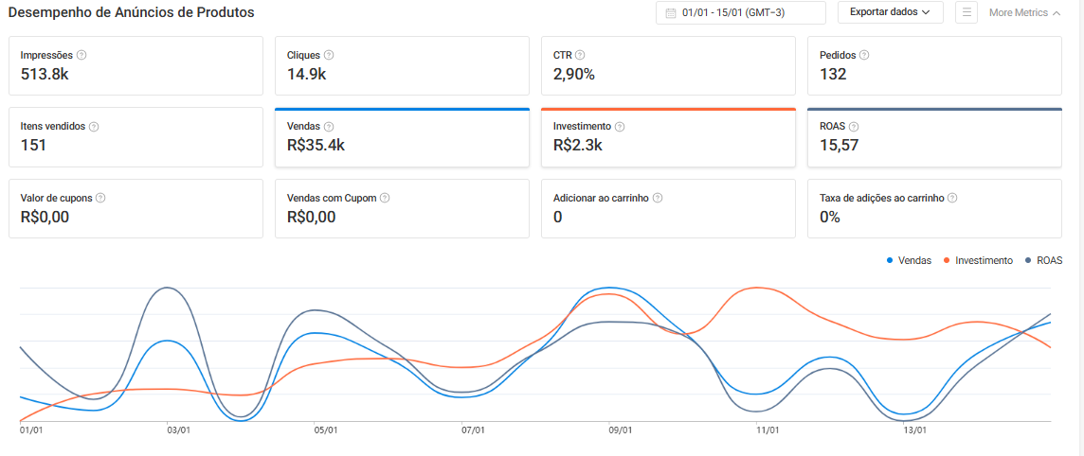Click the 03/01 label on chart axis

[x=178, y=430]
